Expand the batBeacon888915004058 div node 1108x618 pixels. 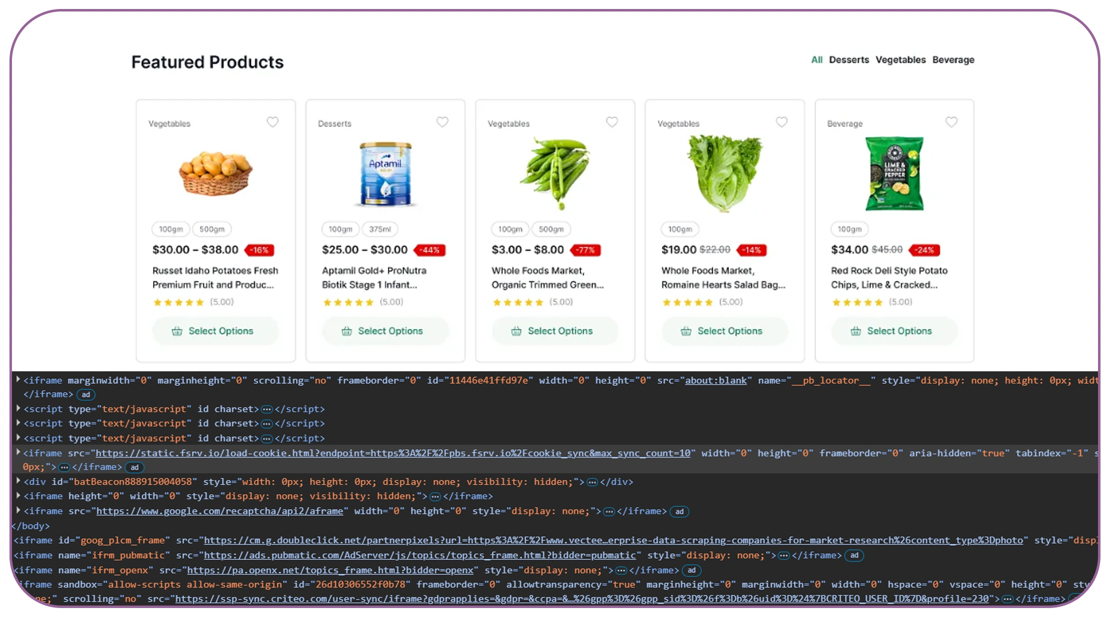point(18,481)
